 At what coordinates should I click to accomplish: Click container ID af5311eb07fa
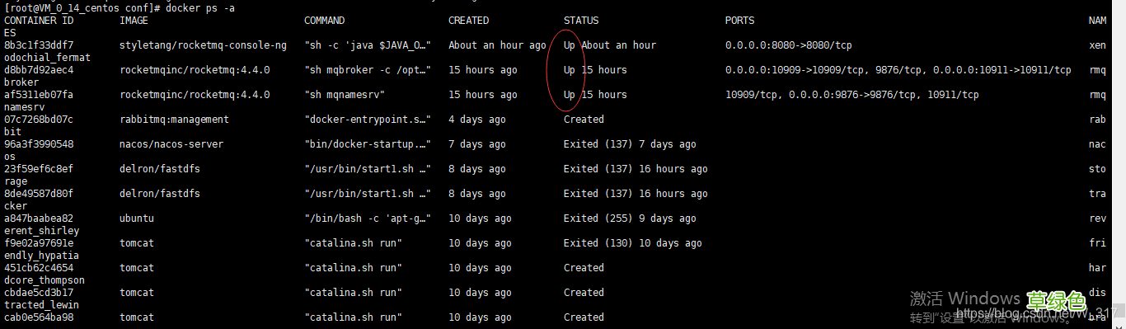39,95
